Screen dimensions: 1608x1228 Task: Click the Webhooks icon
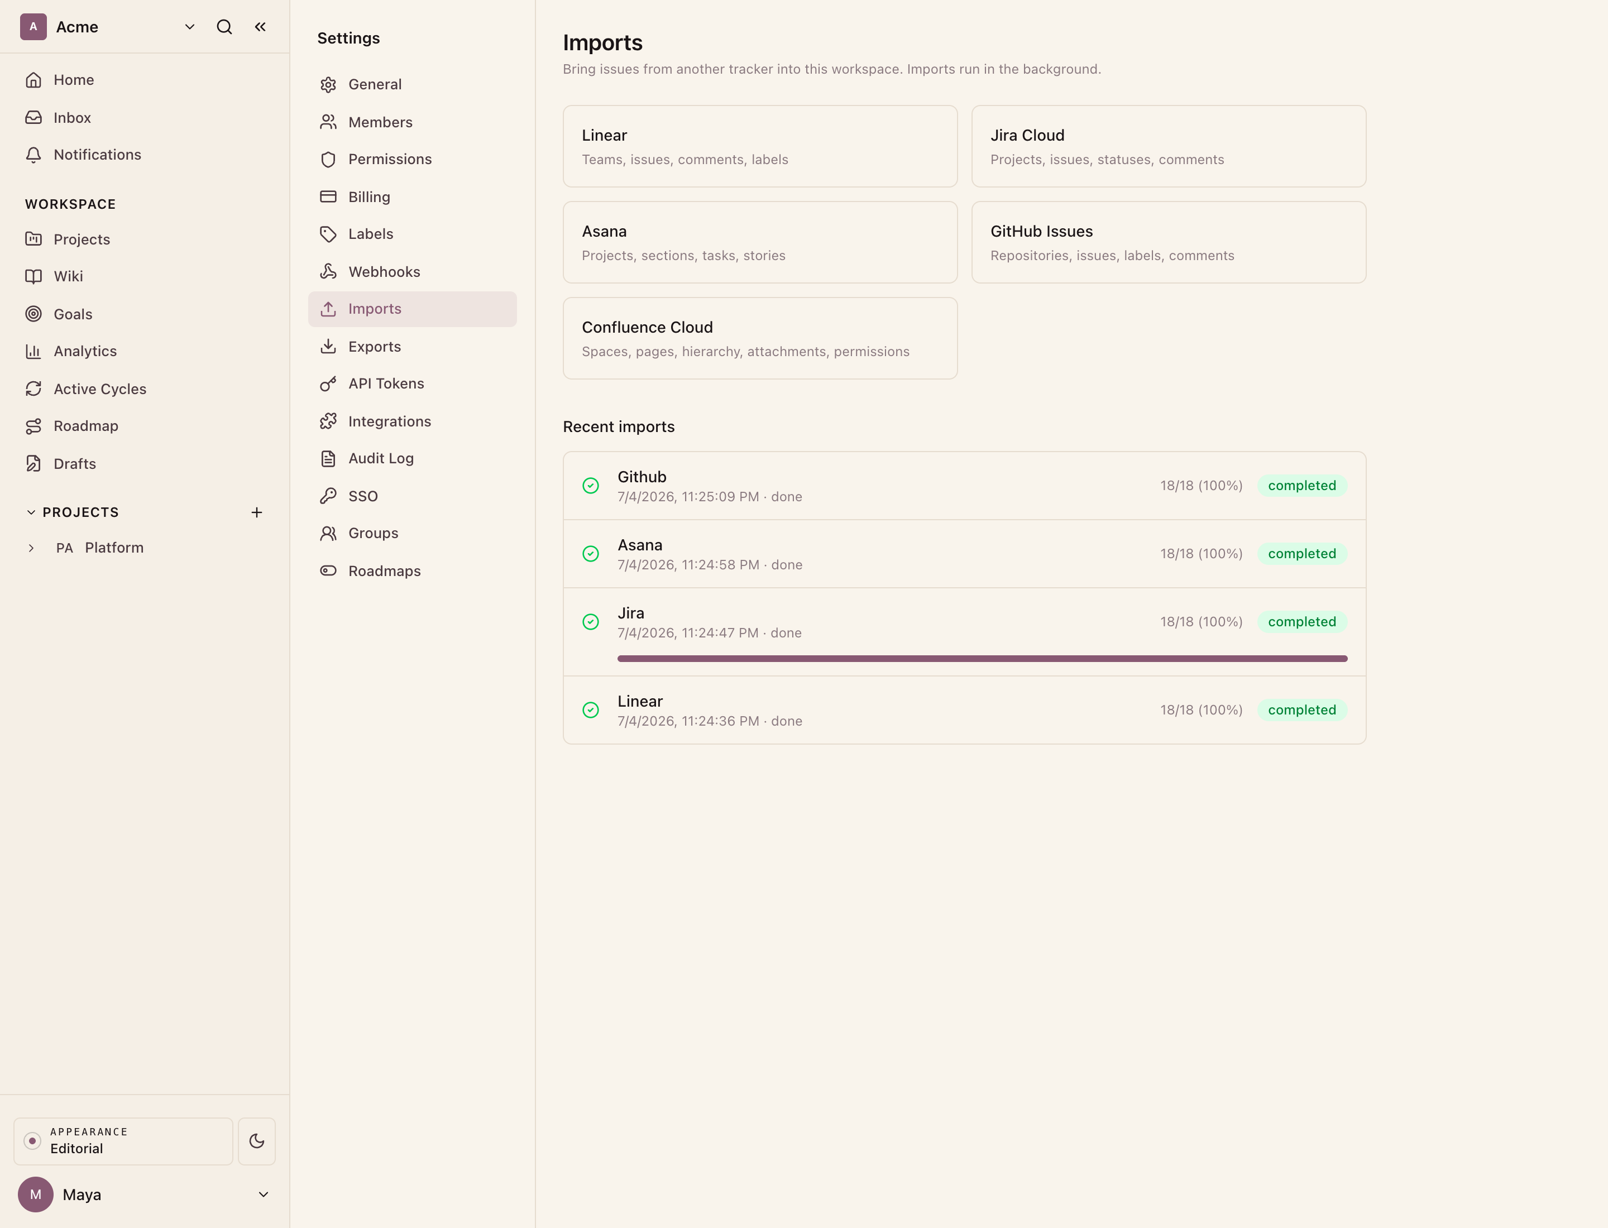[x=328, y=271]
